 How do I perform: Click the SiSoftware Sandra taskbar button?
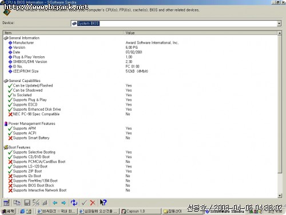tap(225, 212)
